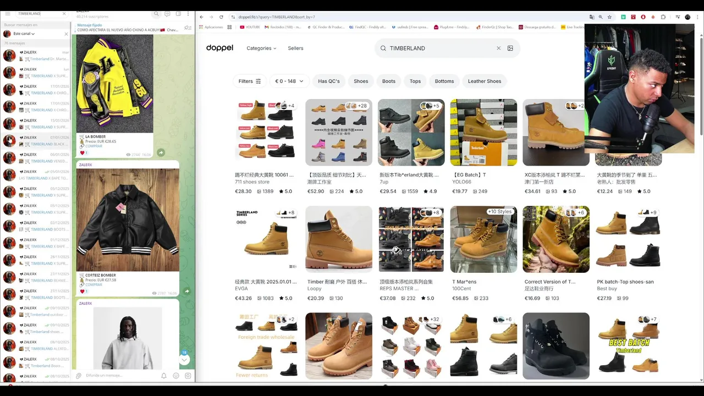Jump to latest messages with down arrow
Image resolution: width=704 pixels, height=396 pixels.
[184, 360]
